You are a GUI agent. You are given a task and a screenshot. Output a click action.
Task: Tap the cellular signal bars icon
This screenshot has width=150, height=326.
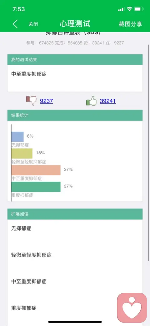[122, 9]
